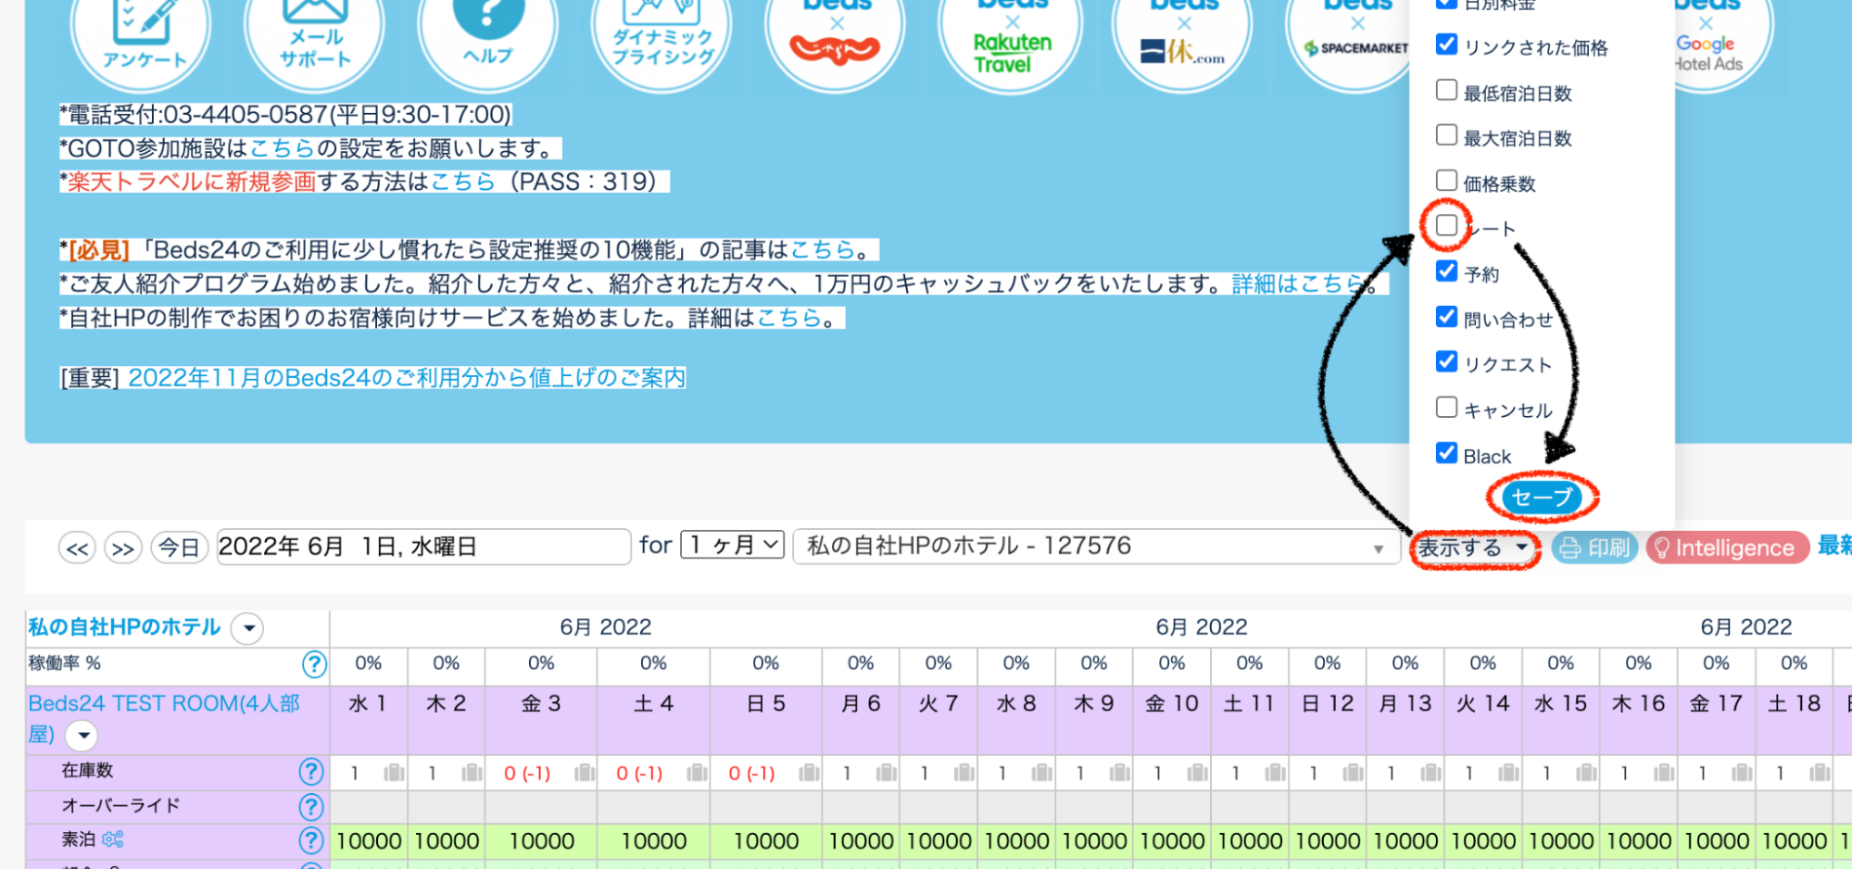Image resolution: width=1852 pixels, height=870 pixels.
Task: Click the 今日 today button
Action: pyautogui.click(x=179, y=548)
